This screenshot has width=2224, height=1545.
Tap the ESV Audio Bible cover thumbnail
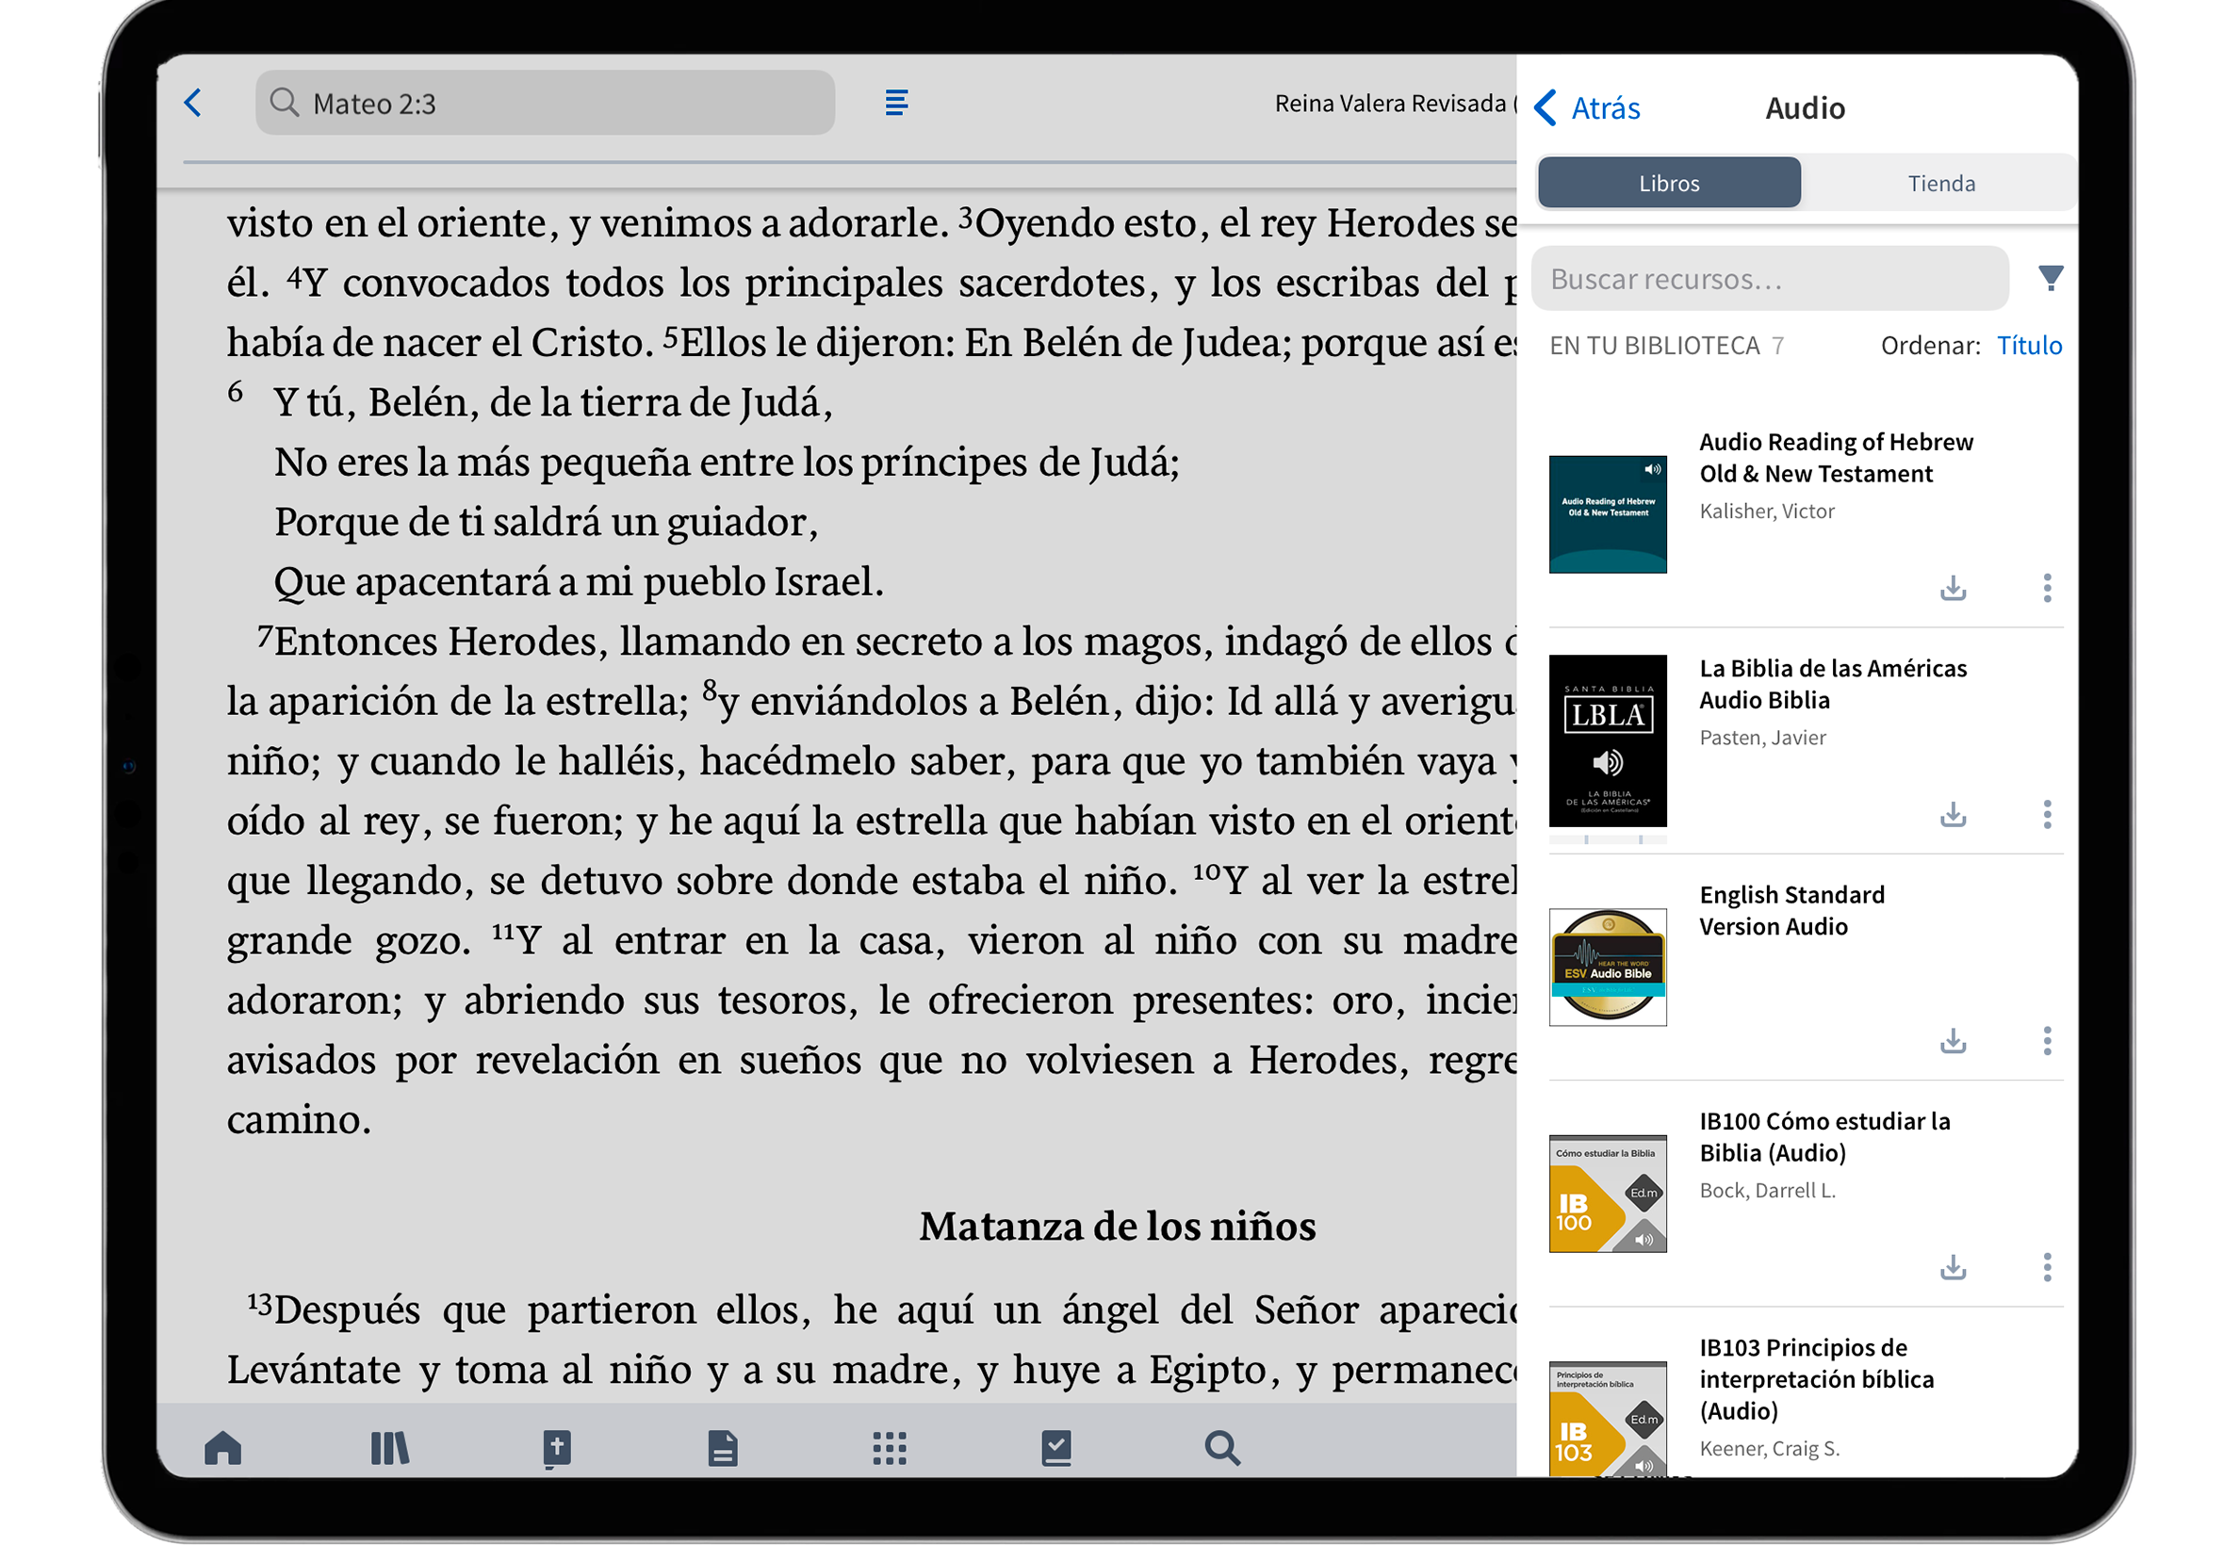click(1608, 968)
